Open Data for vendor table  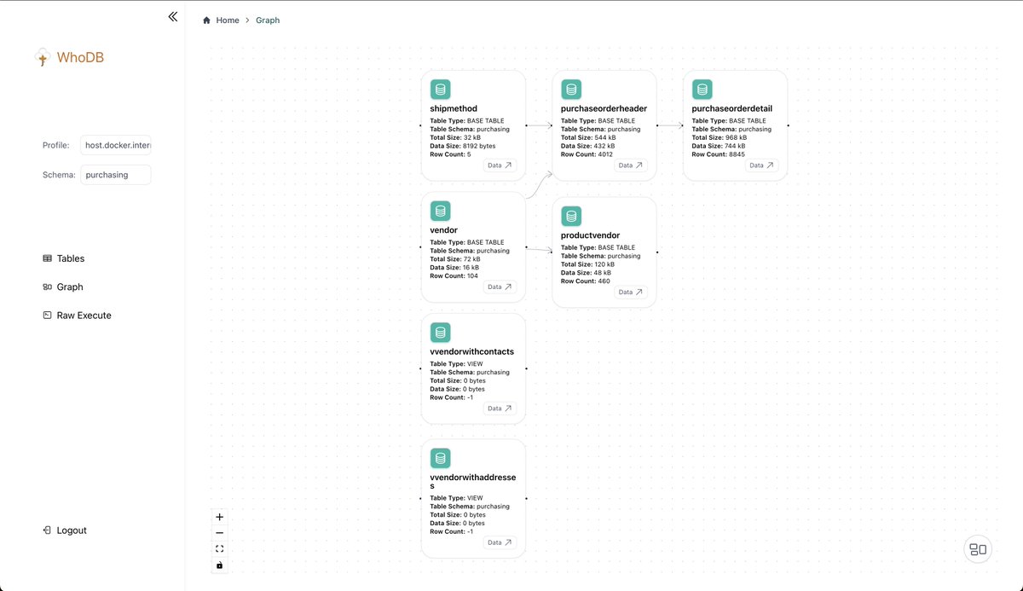click(x=500, y=287)
